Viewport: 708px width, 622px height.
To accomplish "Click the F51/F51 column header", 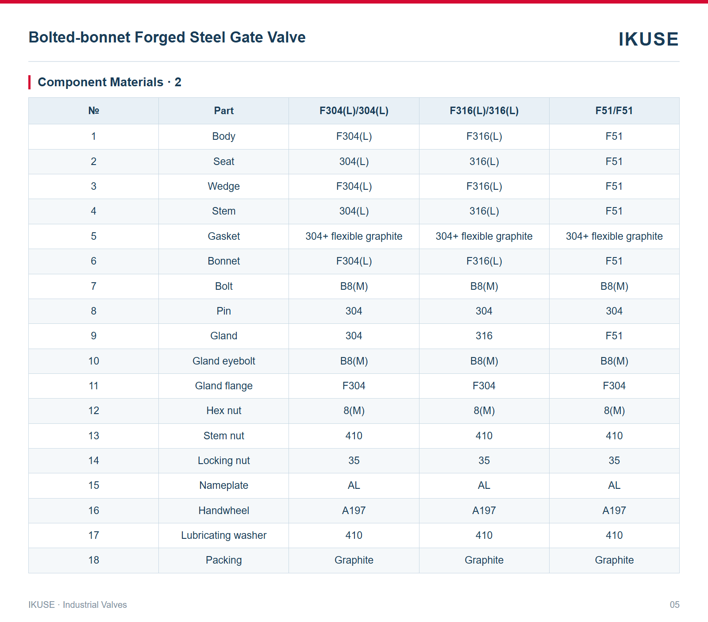I will [614, 111].
